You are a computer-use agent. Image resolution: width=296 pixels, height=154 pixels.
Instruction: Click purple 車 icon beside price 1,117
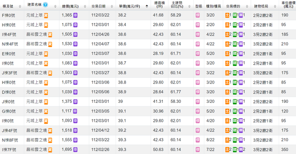(x=75, y=111)
